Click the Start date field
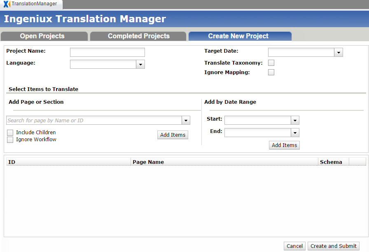369x252 pixels. [x=258, y=120]
